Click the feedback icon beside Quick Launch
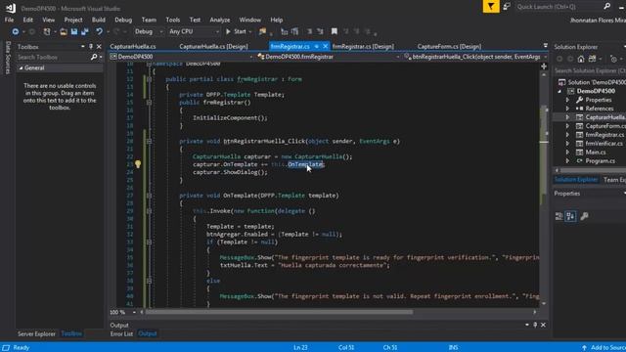Image resolution: width=626 pixels, height=352 pixels. click(x=507, y=7)
